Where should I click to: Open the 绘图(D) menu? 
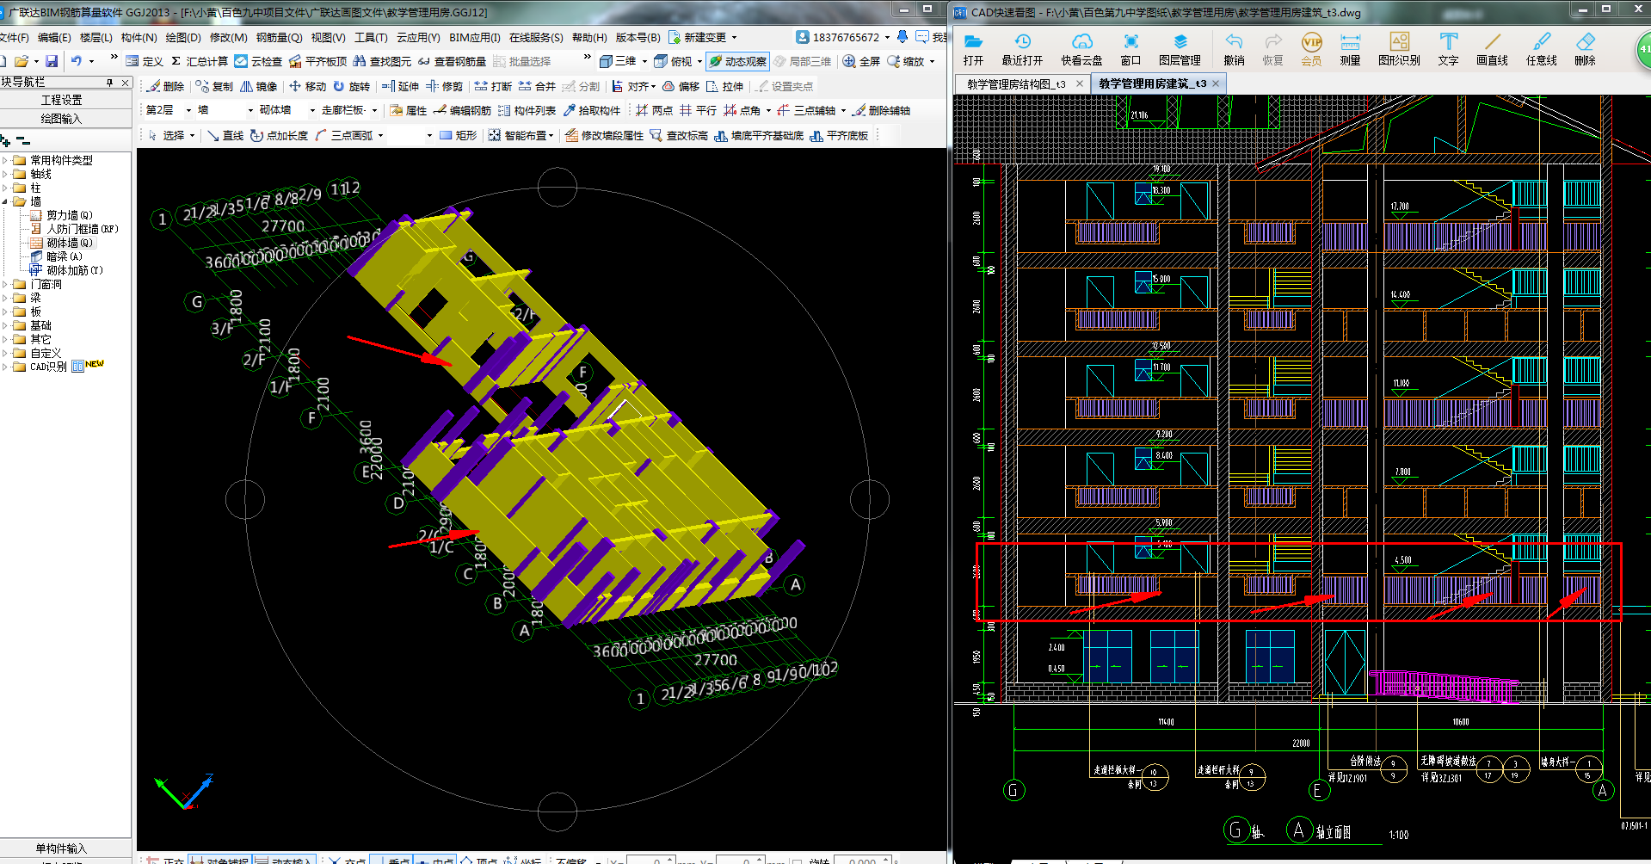pos(182,37)
